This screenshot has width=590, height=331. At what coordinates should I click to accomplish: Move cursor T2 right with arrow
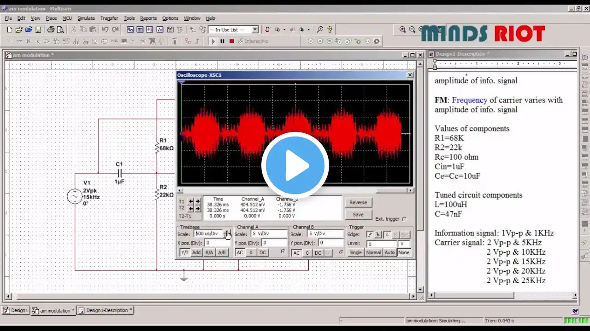197,208
